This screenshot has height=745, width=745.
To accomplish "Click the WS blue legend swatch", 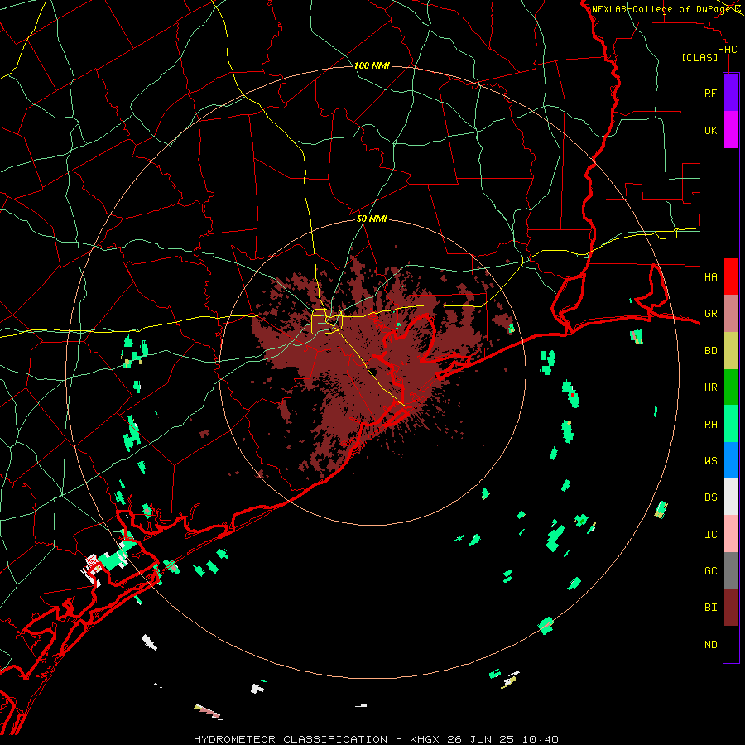I will pos(731,460).
